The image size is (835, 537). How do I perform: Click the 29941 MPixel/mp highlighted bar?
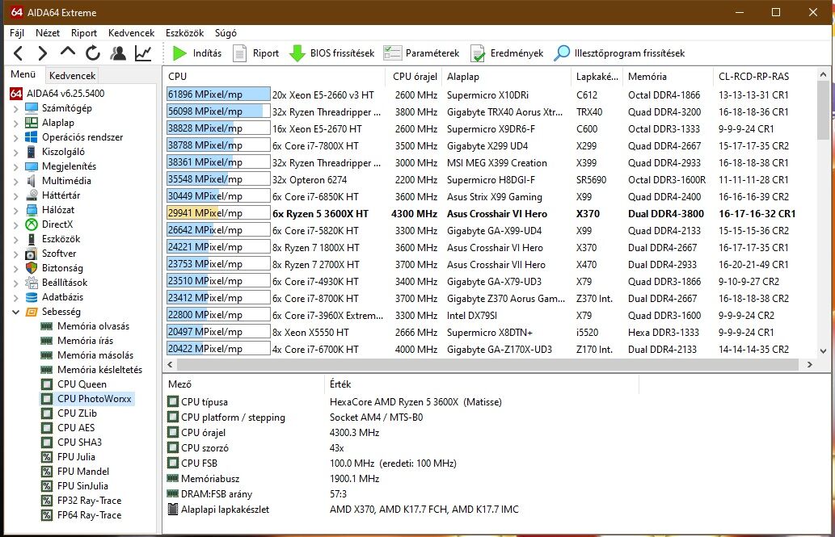(x=218, y=213)
